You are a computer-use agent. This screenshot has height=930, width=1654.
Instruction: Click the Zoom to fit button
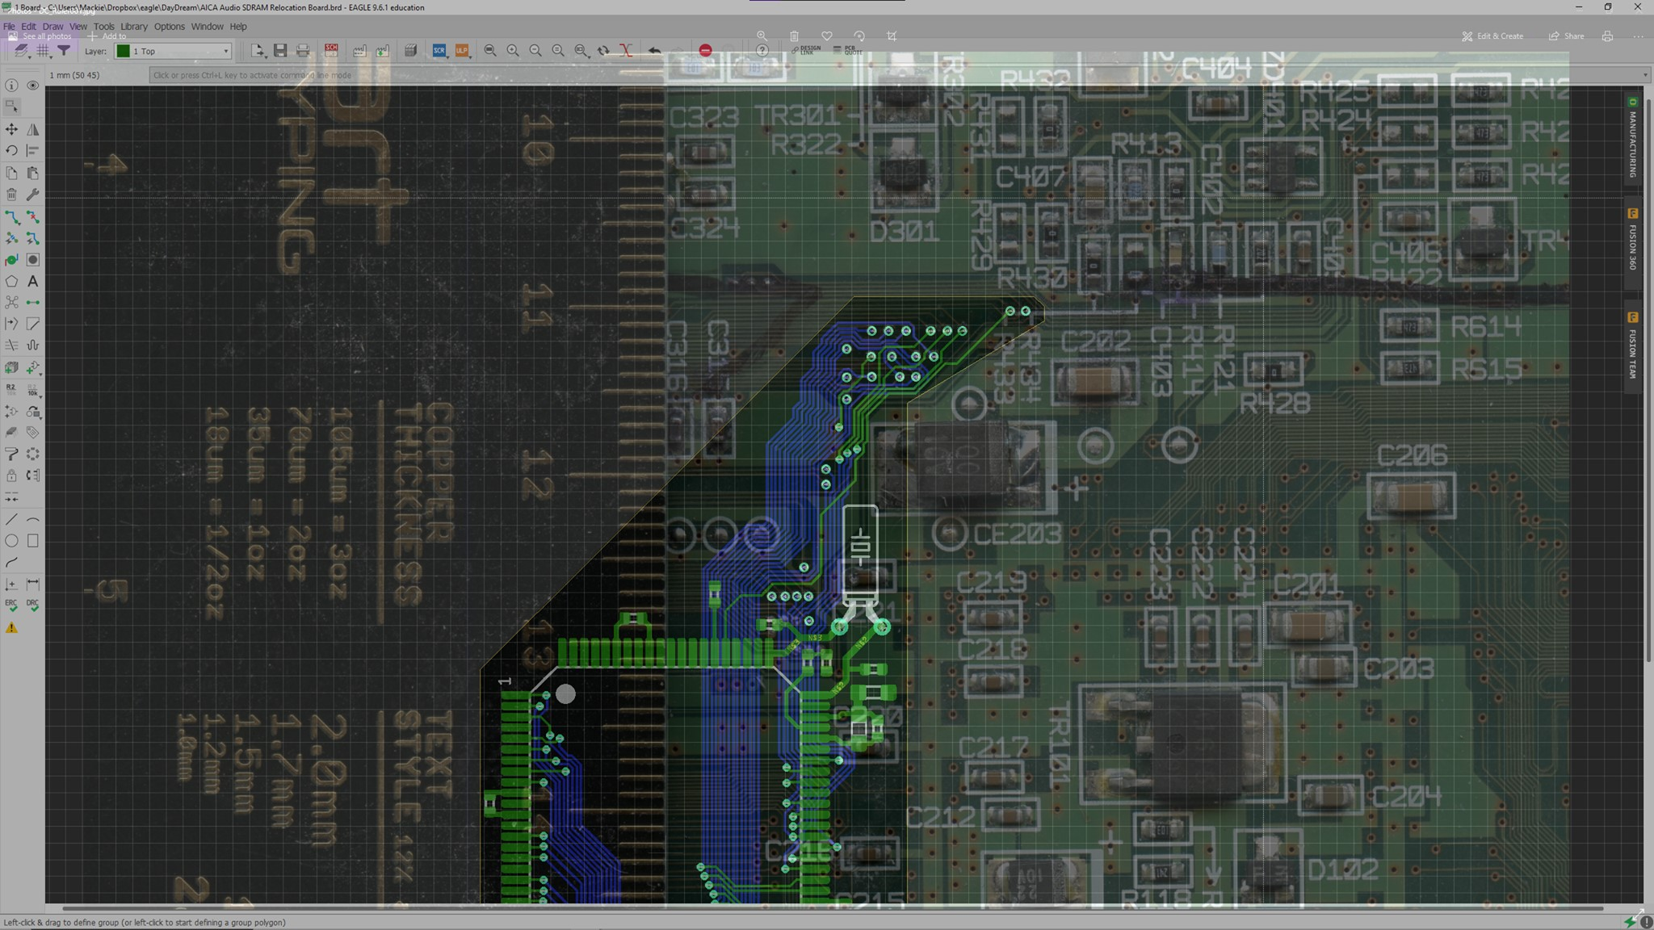click(x=490, y=51)
